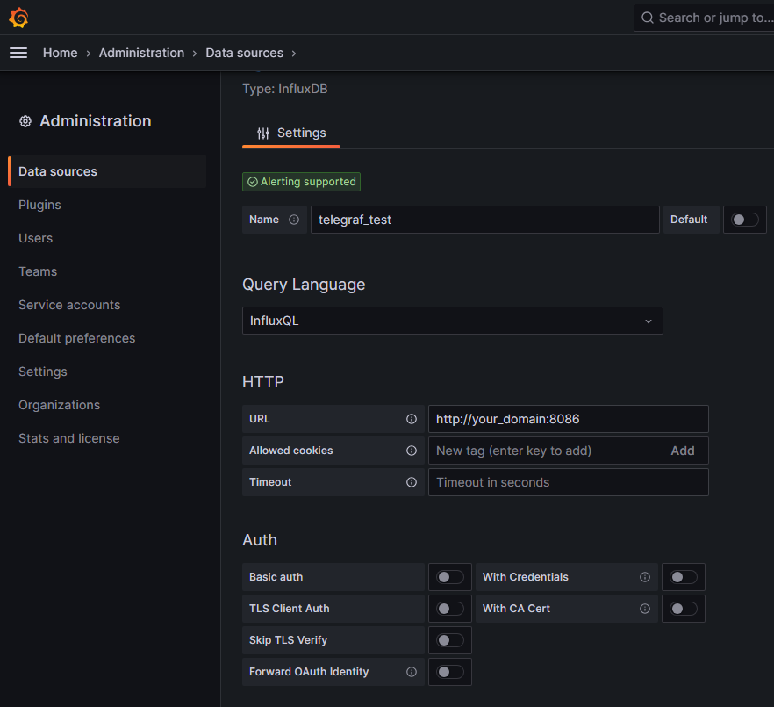Open the InfluxQL query language dropdown

click(452, 321)
